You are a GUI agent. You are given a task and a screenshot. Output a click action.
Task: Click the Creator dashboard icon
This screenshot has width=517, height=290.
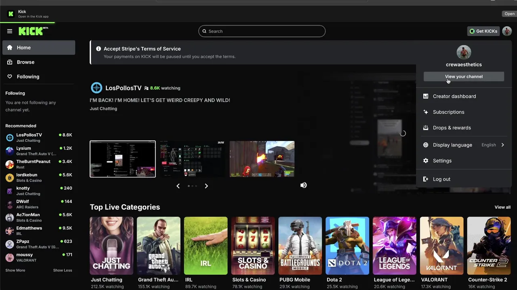pyautogui.click(x=425, y=96)
